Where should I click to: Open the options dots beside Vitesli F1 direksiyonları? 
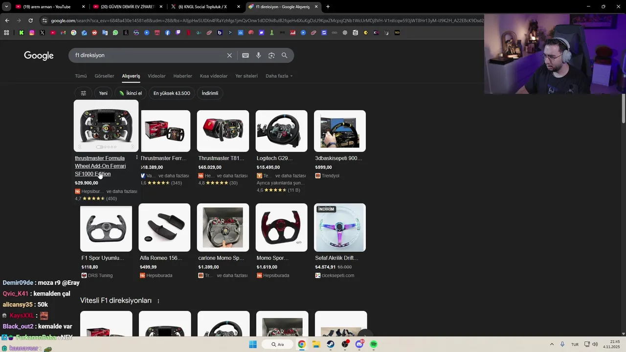158,301
